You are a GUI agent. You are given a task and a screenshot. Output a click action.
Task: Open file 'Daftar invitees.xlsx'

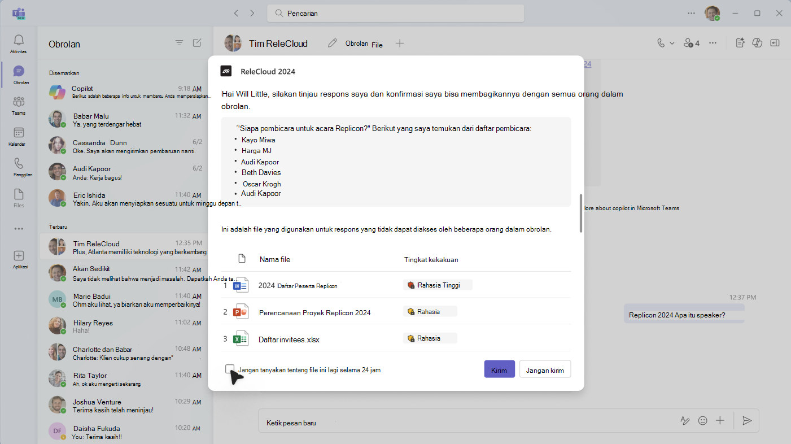(x=289, y=339)
